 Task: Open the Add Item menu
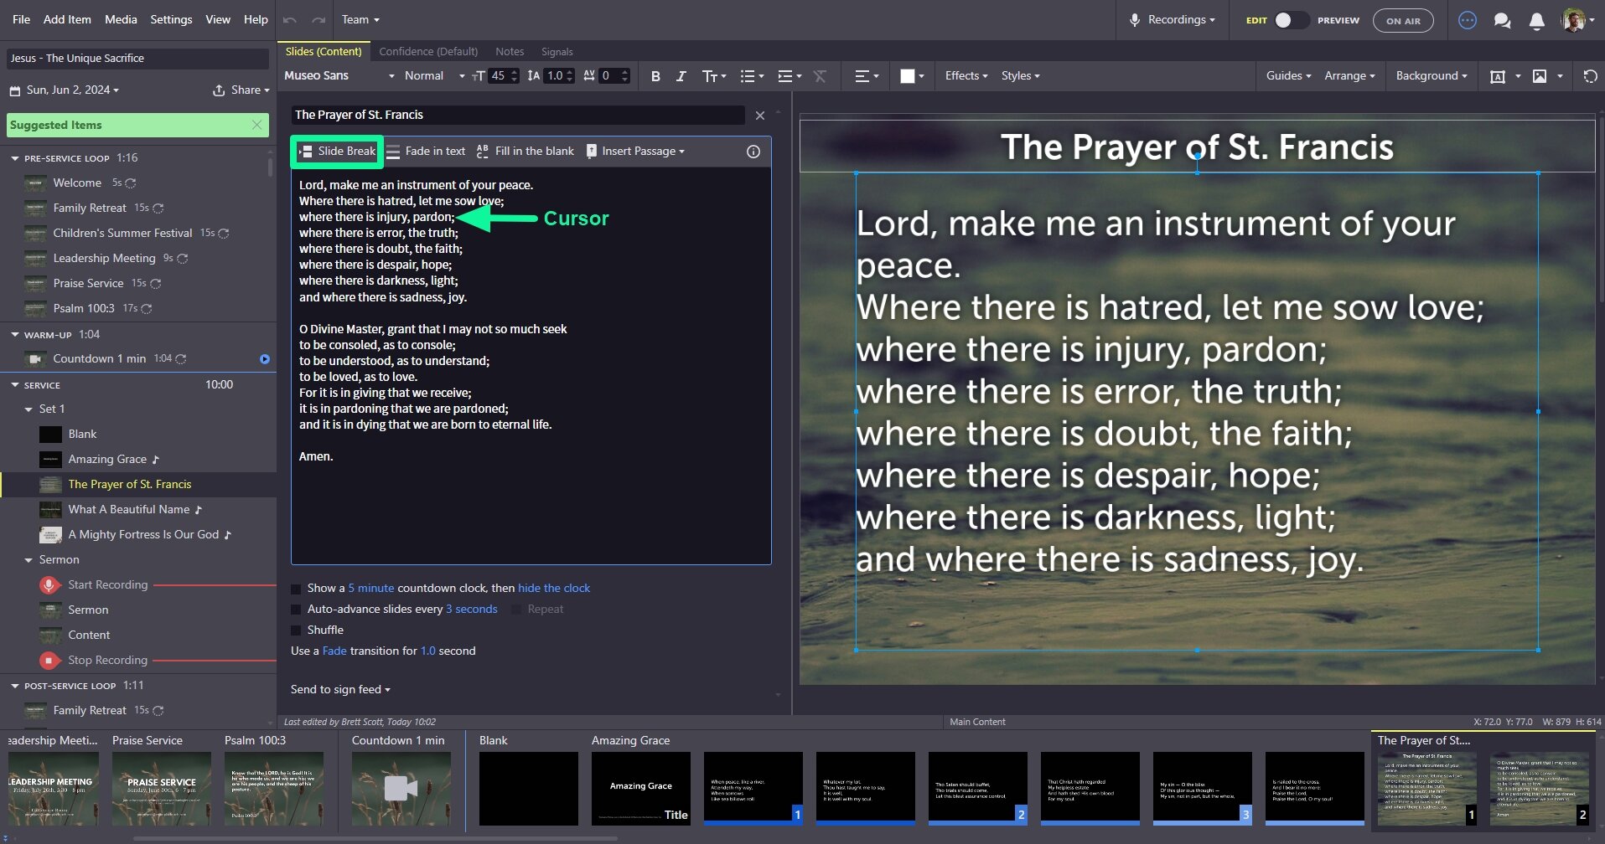67,19
